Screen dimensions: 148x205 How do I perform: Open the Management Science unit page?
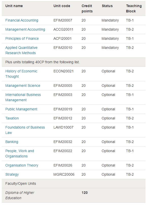tap(23, 86)
